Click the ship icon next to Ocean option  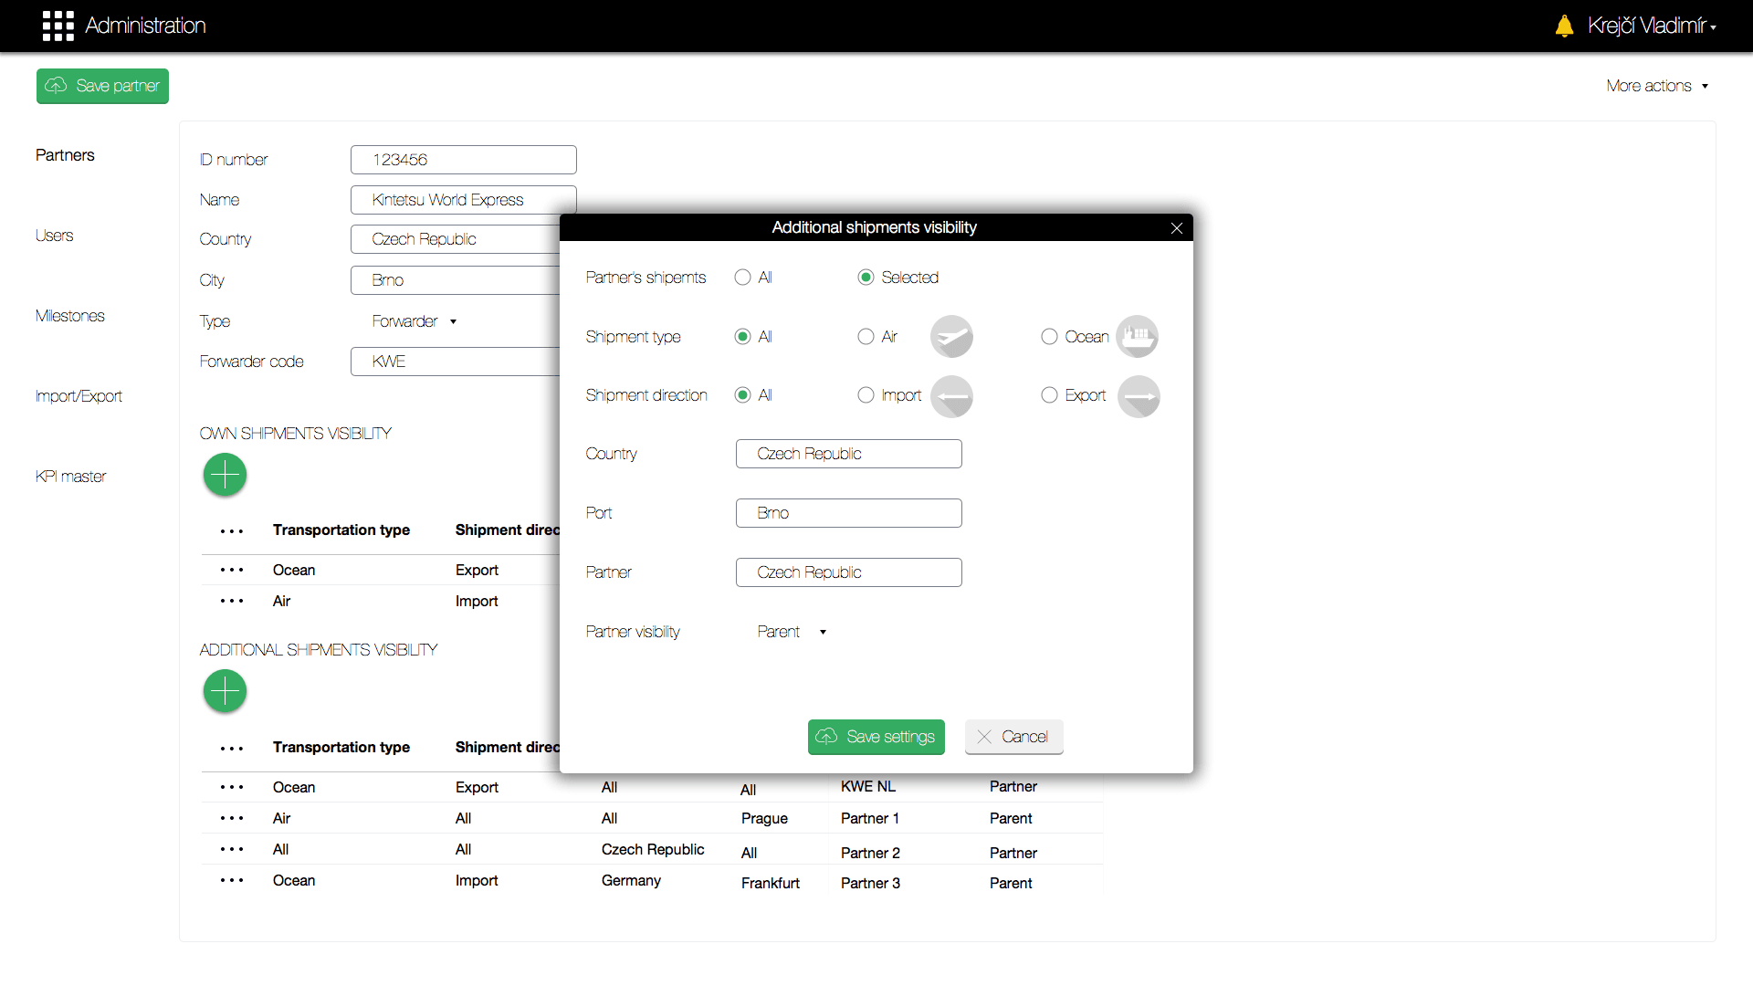tap(1138, 336)
